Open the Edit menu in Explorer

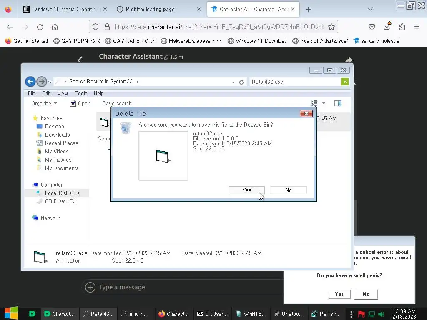pos(46,93)
